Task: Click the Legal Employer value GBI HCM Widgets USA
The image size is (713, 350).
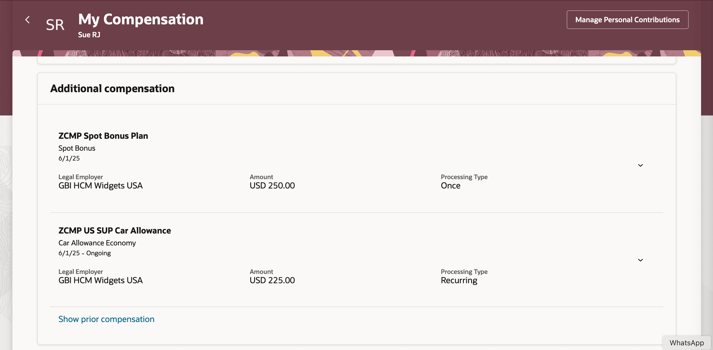Action: coord(100,185)
